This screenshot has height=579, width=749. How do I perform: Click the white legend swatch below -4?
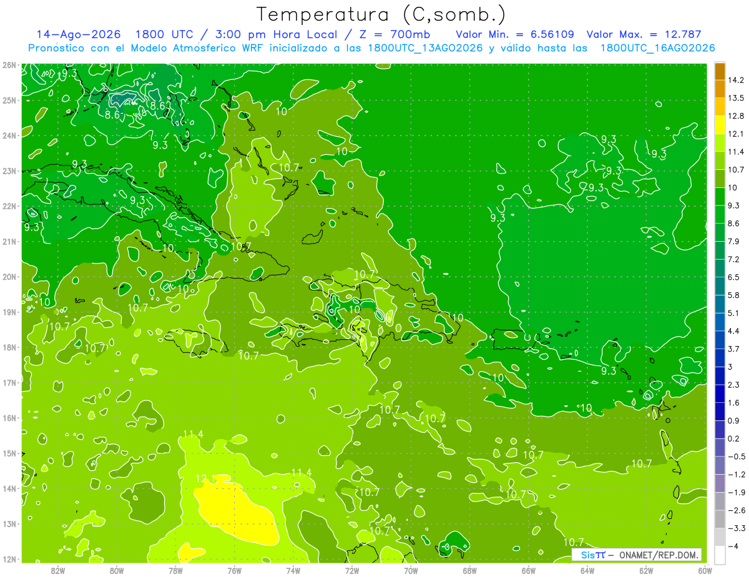point(720,555)
